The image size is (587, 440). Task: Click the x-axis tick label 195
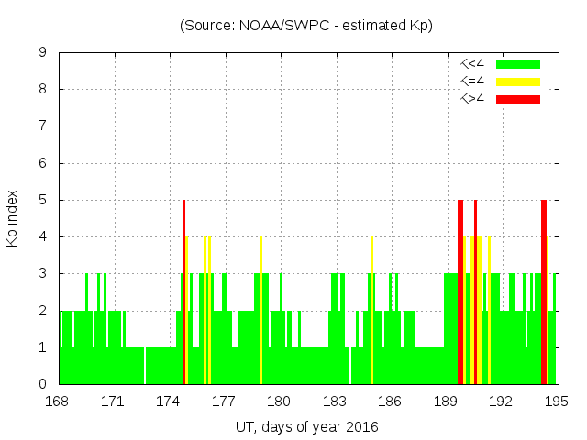coord(556,401)
